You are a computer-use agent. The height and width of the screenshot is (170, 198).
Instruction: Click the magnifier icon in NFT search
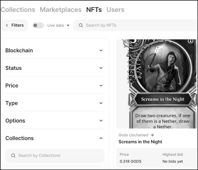point(81,25)
